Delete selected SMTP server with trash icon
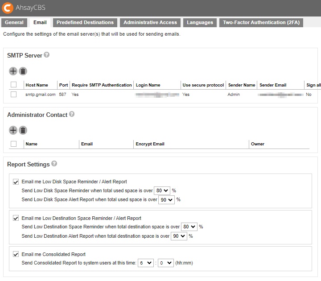The image size is (321, 281). coord(23,71)
